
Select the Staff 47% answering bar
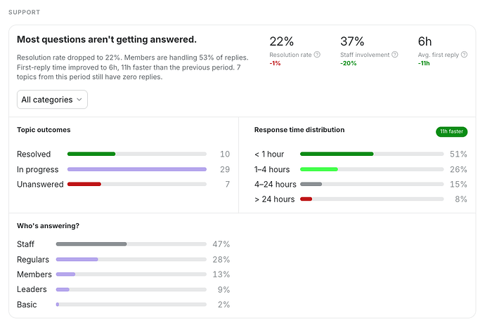pyautogui.click(x=91, y=244)
